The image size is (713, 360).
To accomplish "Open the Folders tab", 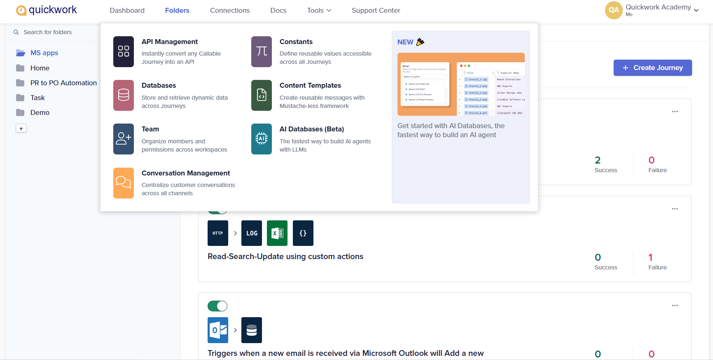I will click(x=177, y=10).
